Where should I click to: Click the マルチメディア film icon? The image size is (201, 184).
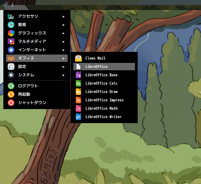click(x=11, y=41)
